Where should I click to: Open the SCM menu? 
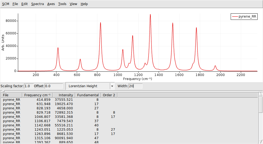[5, 4]
